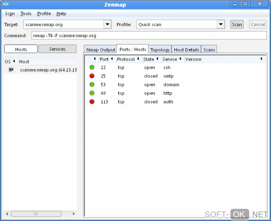Image resolution: width=271 pixels, height=221 pixels.
Task: Click the closed state cell for port 25
Action: tap(151, 76)
